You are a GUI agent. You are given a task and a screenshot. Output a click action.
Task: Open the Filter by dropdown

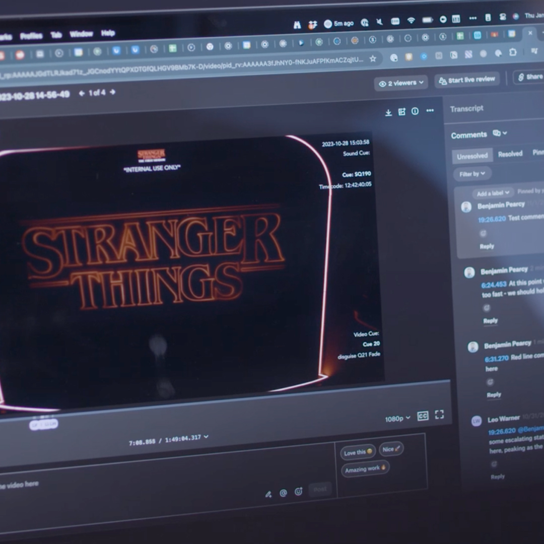(472, 174)
